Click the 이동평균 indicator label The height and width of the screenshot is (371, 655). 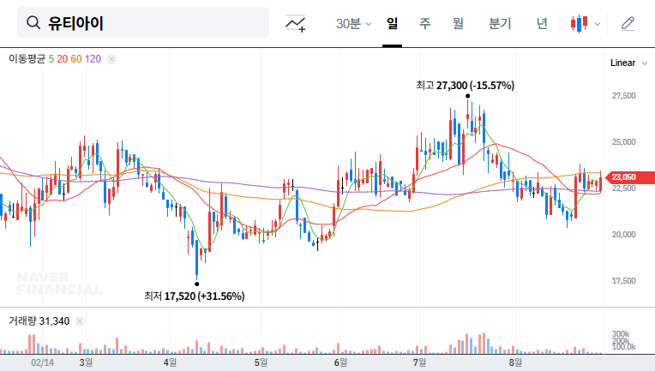pyautogui.click(x=27, y=59)
